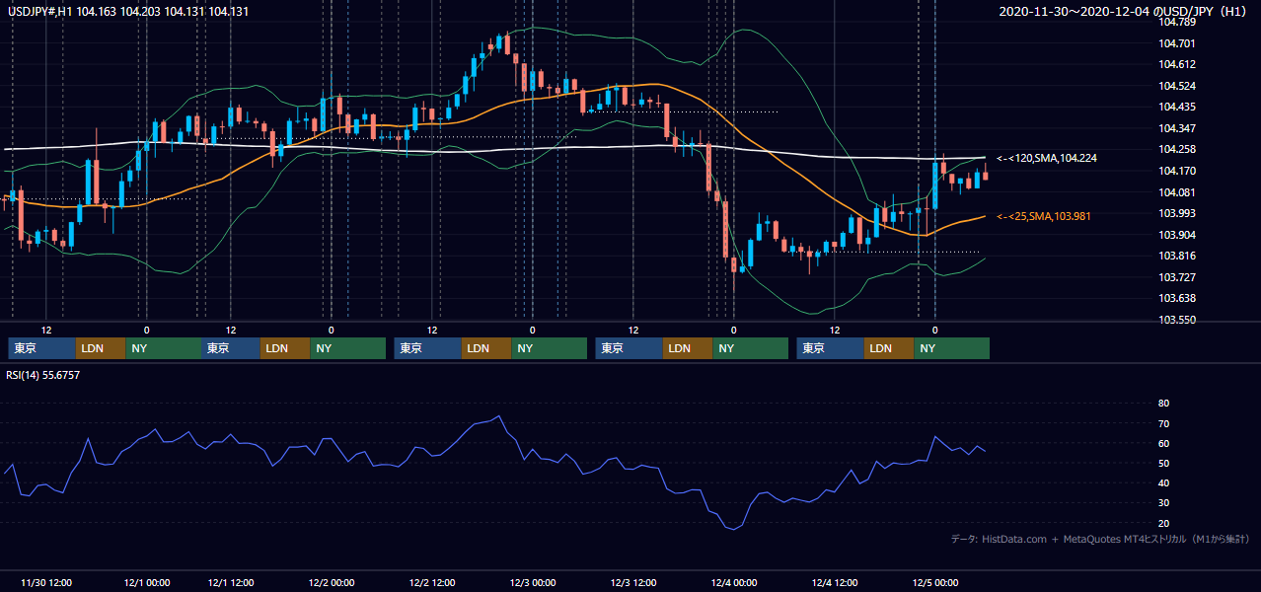1261x592 pixels.
Task: Click the 12/1 00:00 time axis label
Action: [146, 582]
